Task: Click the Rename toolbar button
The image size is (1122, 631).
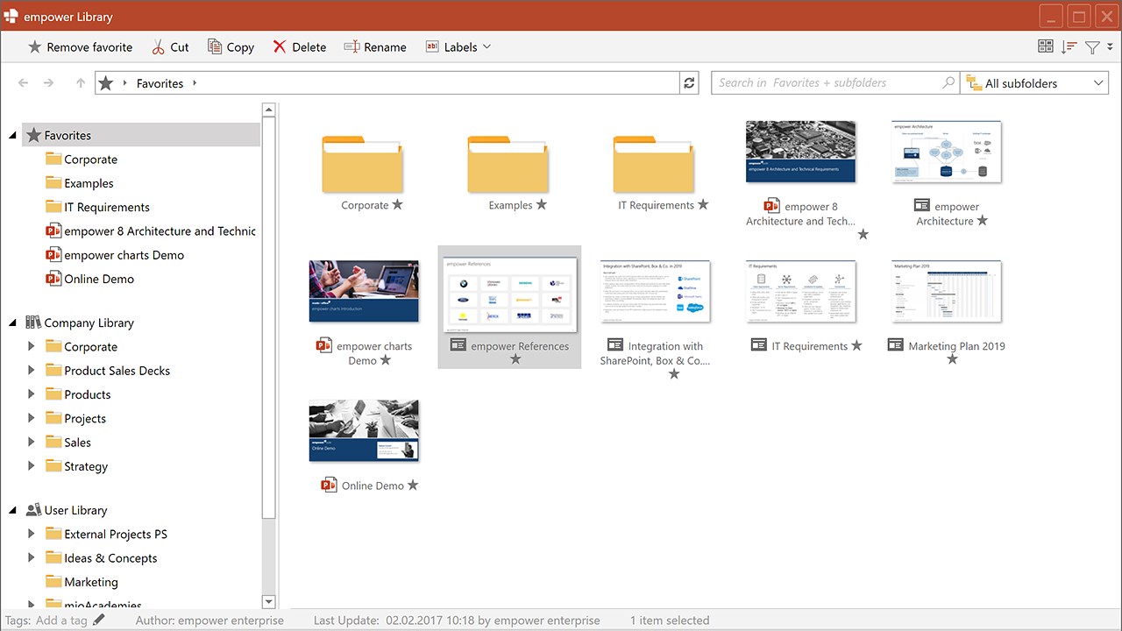Action: coord(375,47)
